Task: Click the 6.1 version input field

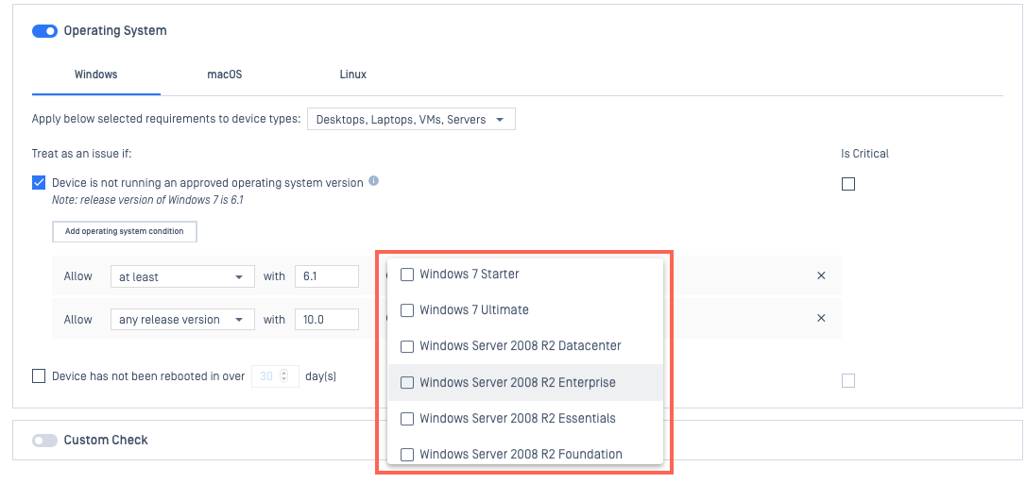Action: (327, 276)
